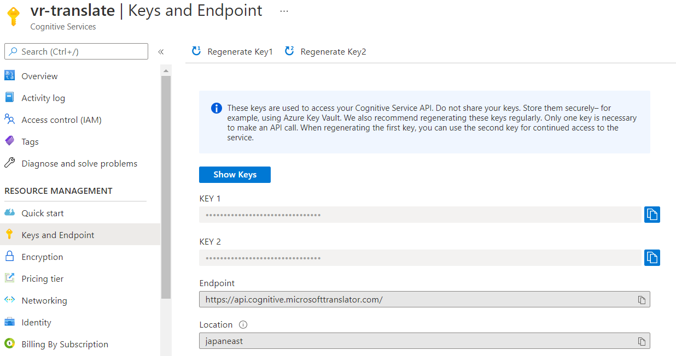676x356 pixels.
Task: Copy the Location value japaneast
Action: point(642,341)
